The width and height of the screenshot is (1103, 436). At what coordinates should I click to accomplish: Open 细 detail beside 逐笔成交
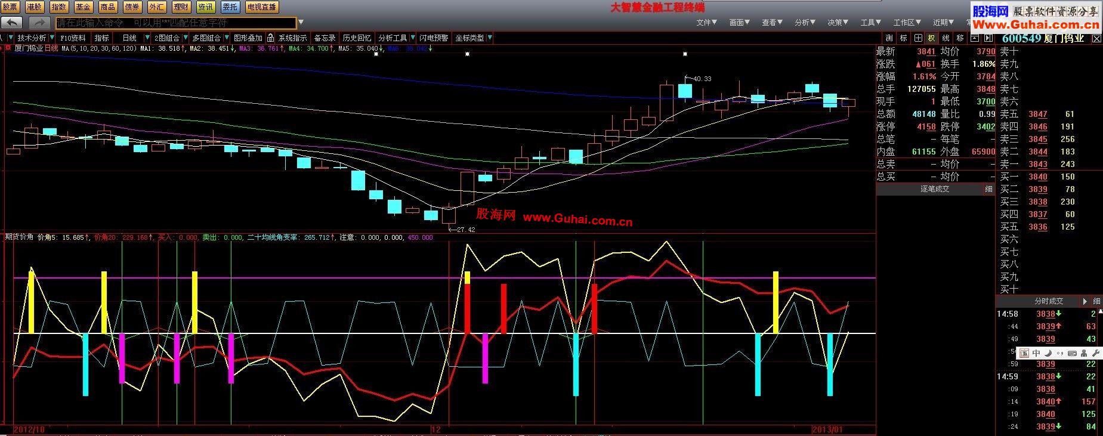click(x=988, y=189)
